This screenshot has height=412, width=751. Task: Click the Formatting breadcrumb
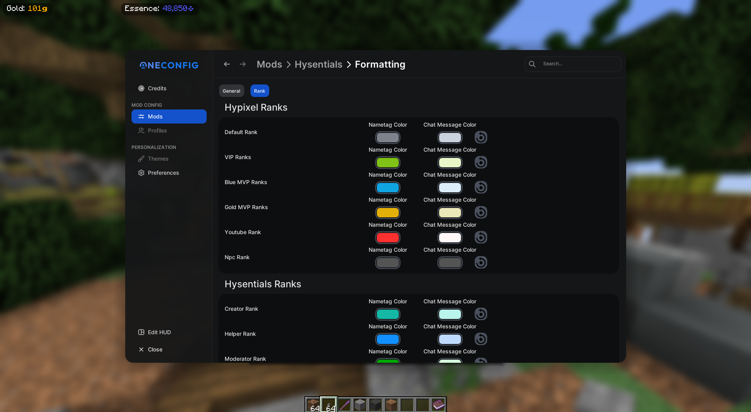point(380,64)
